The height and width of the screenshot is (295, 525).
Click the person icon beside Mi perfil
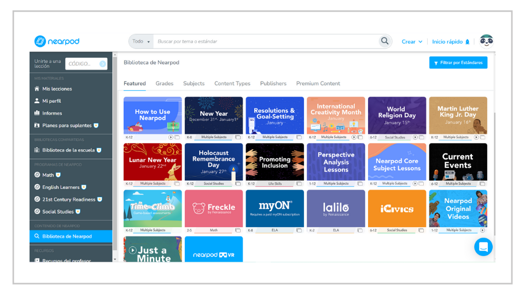tap(37, 101)
